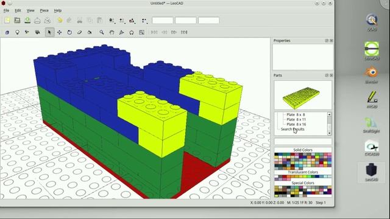The width and height of the screenshot is (390, 219).
Task: Open the Edit menu
Action: (x=18, y=10)
